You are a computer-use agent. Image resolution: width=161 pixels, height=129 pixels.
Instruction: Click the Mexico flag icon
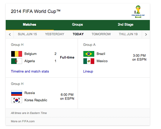point(89,61)
